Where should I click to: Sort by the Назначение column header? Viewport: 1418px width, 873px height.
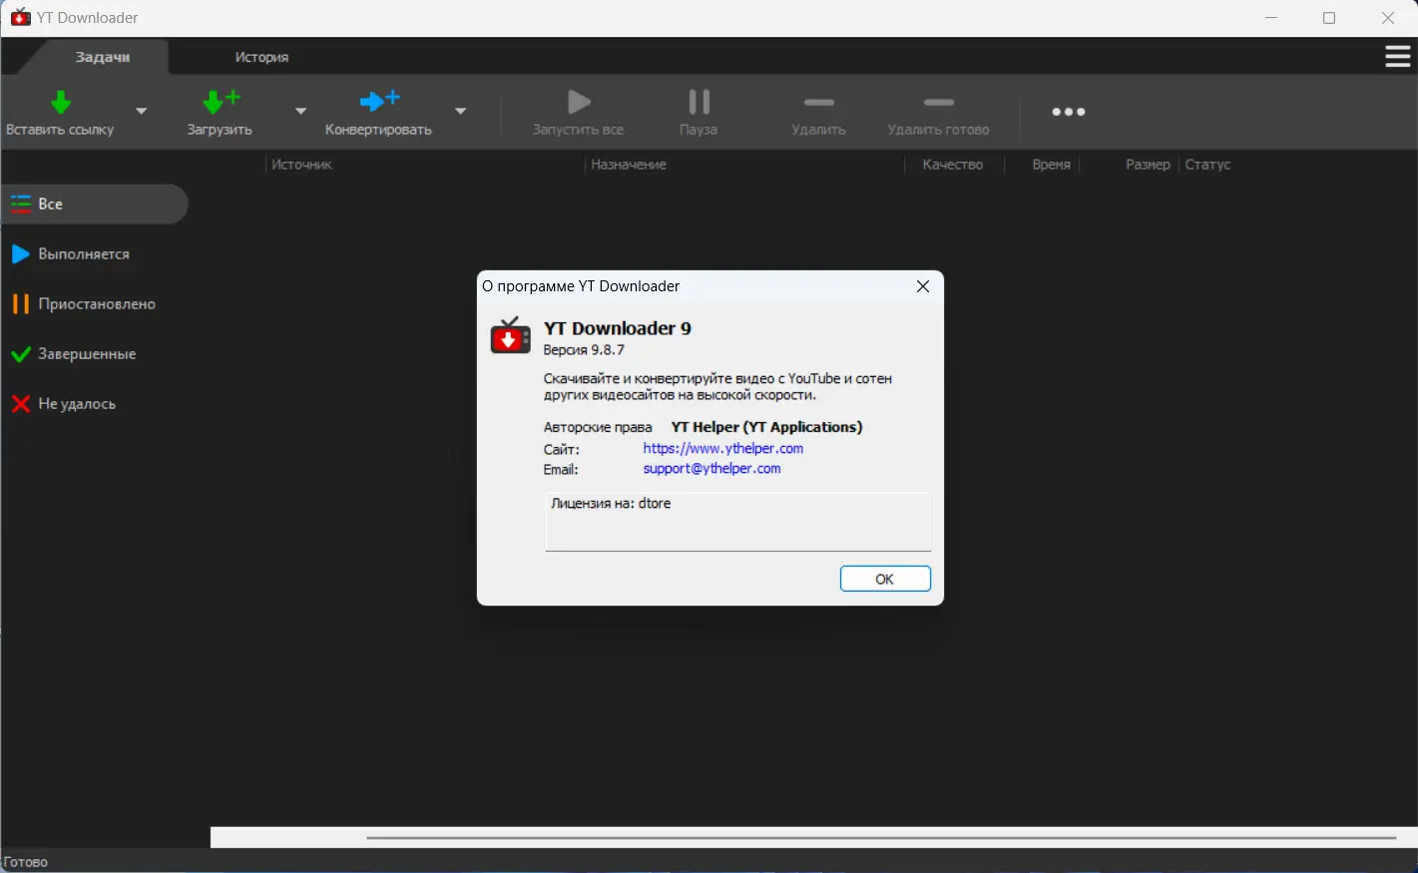[x=629, y=165]
